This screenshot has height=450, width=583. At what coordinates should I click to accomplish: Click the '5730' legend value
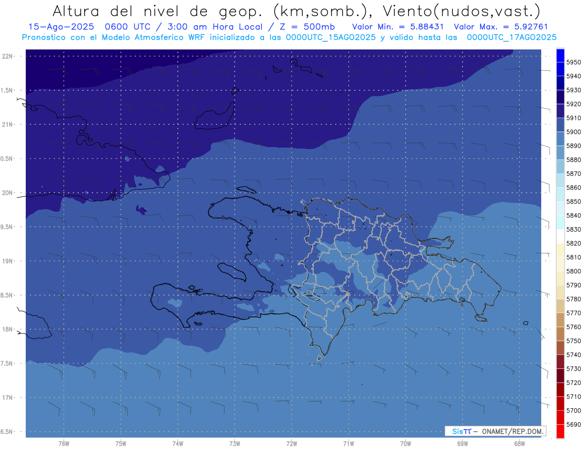(574, 369)
